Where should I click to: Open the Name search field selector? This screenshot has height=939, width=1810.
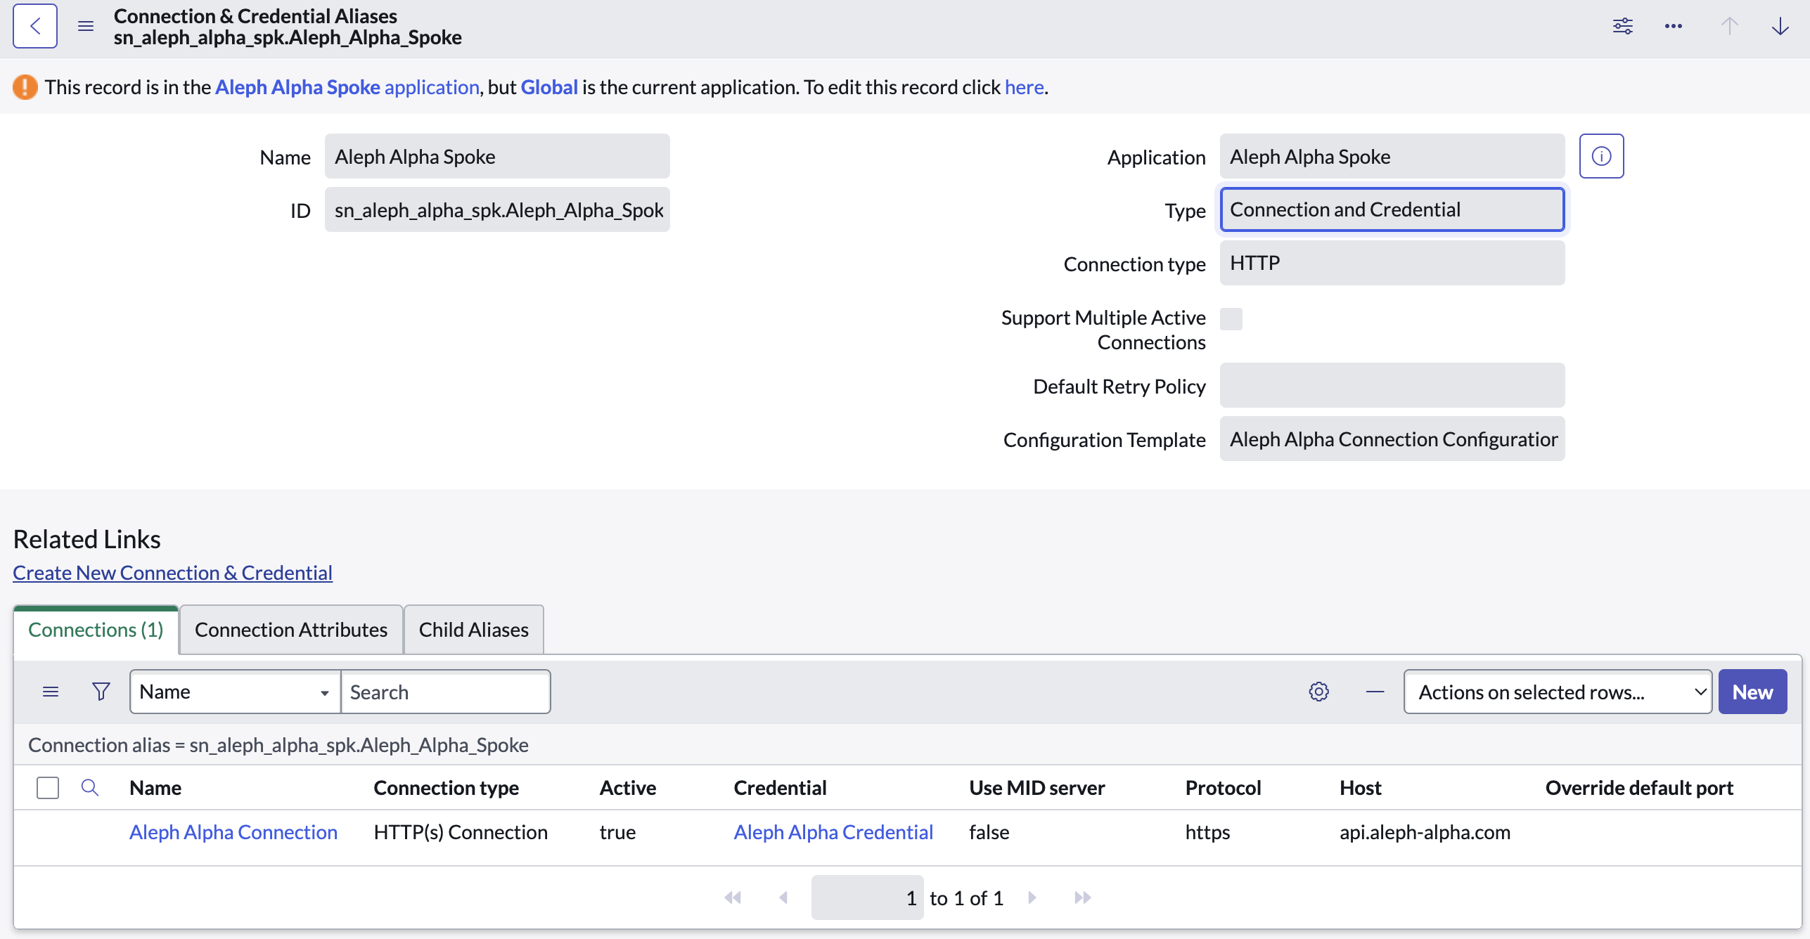coord(236,692)
